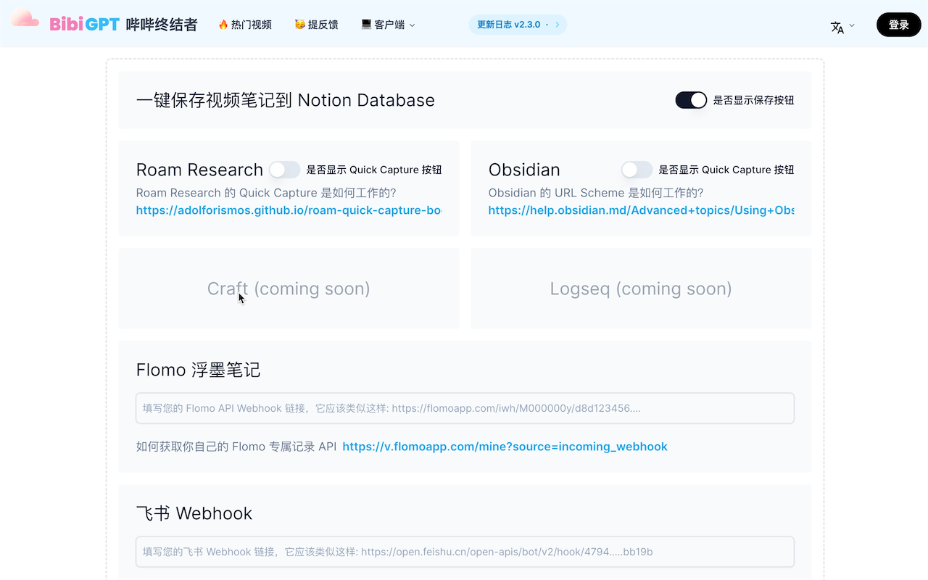Disable the 是否显示保存按钮 Notion toggle
The height and width of the screenshot is (580, 928).
(x=691, y=100)
